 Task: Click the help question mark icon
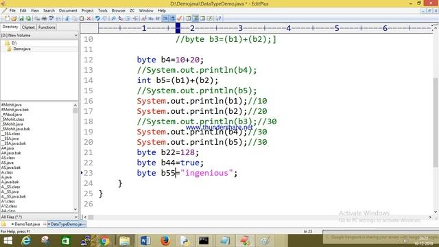[x=218, y=19]
